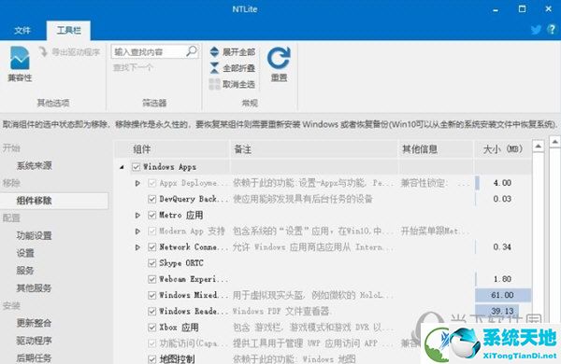Screen dimensions: 561x364
Task: Select 组件移除 in the sidebar
Action: coord(54,201)
